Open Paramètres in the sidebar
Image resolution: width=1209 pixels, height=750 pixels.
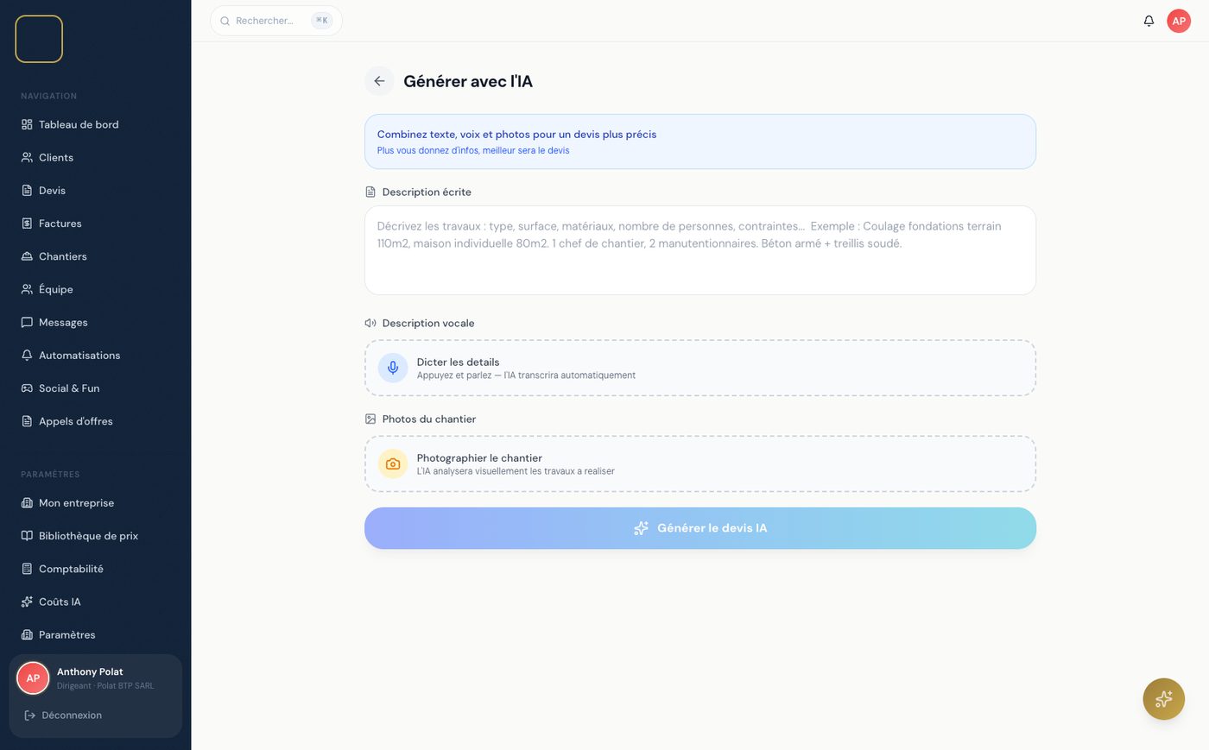[95, 634]
